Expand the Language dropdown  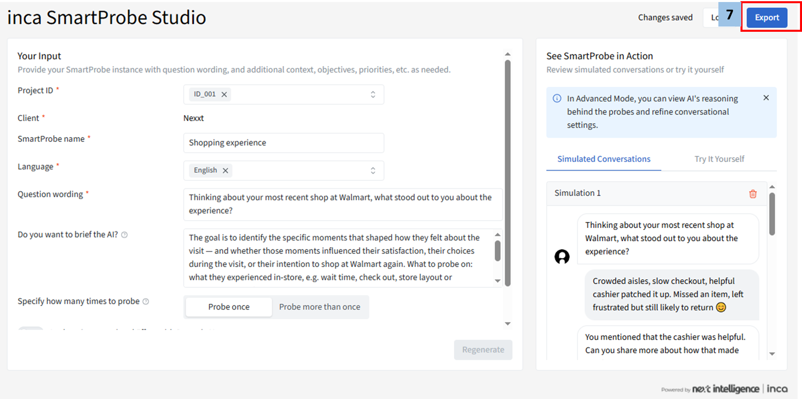click(x=373, y=171)
